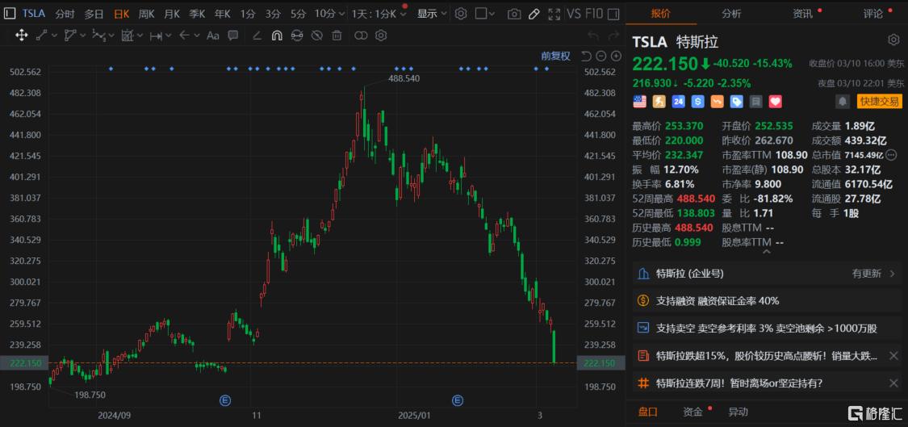Expand the quote details chevron

(x=767, y=252)
